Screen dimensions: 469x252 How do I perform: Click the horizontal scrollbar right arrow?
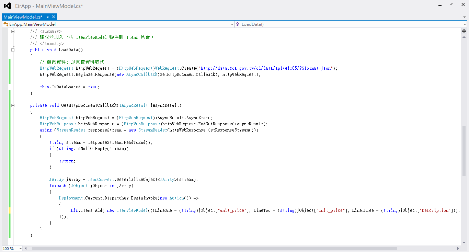pos(458,249)
